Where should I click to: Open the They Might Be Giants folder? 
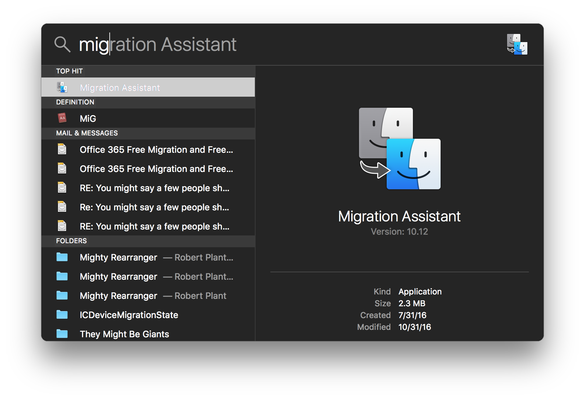tap(148, 333)
